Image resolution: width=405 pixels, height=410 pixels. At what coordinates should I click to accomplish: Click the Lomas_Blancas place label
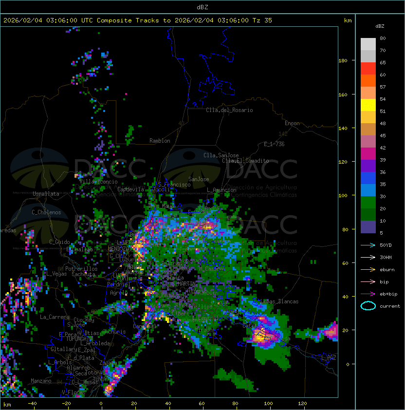280,301
